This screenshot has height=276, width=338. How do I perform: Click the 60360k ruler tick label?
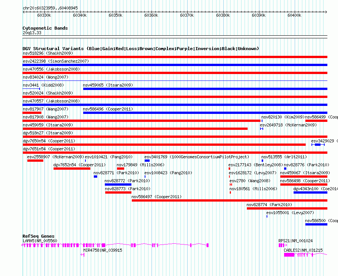click(151, 15)
